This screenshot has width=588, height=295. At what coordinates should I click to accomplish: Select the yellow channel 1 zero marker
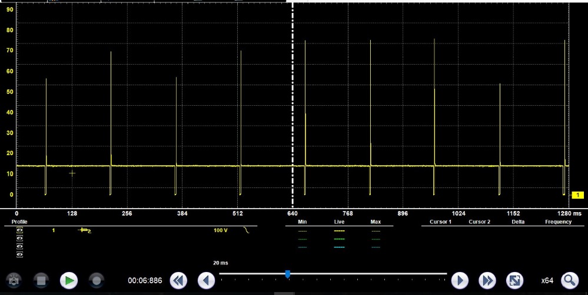tap(578, 195)
